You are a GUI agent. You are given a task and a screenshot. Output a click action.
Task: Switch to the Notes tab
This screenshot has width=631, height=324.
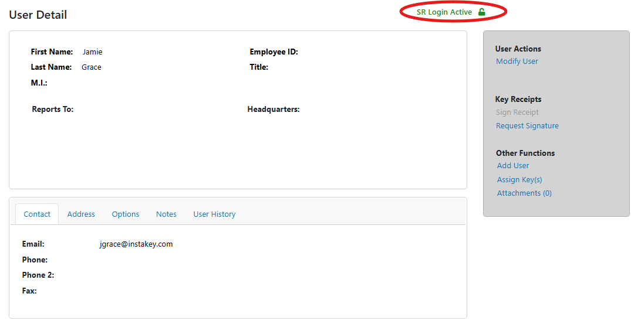pos(166,214)
